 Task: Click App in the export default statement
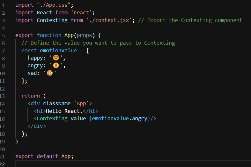click(66, 156)
